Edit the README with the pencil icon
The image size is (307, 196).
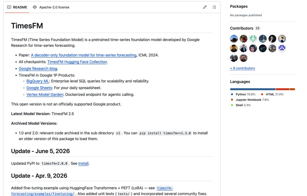click(x=205, y=7)
